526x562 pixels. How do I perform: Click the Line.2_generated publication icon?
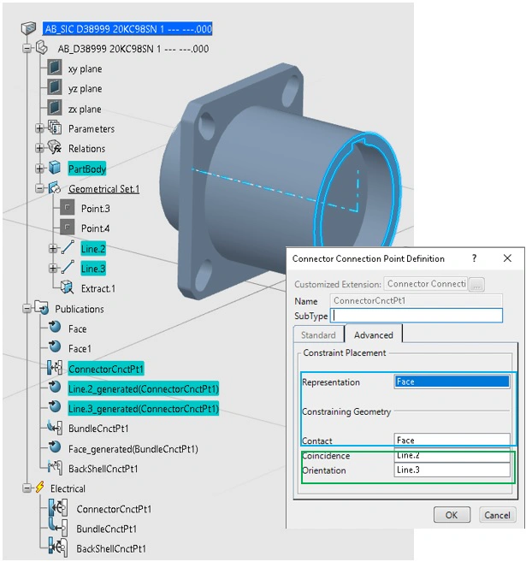pyautogui.click(x=55, y=387)
